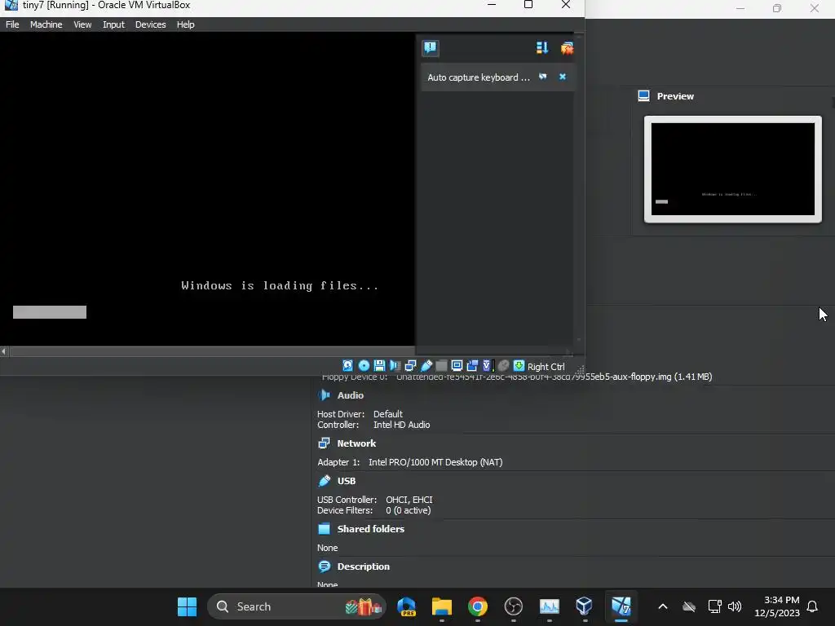Click the optical disc status icon
This screenshot has width=835, height=626.
click(364, 366)
